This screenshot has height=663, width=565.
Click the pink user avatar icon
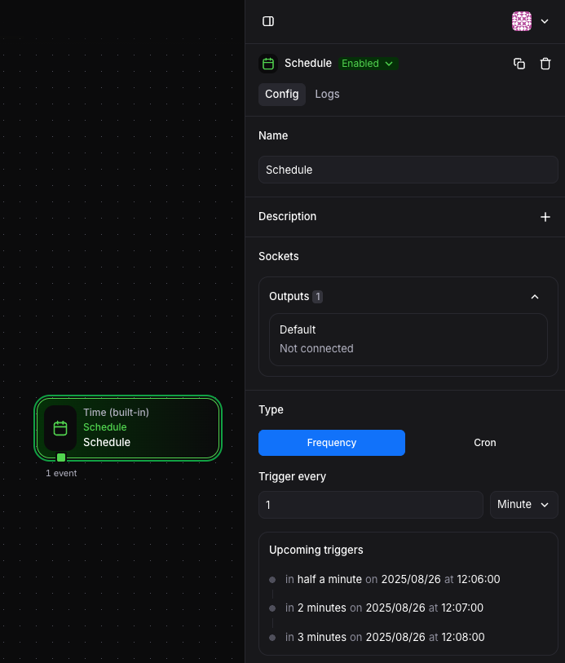522,21
